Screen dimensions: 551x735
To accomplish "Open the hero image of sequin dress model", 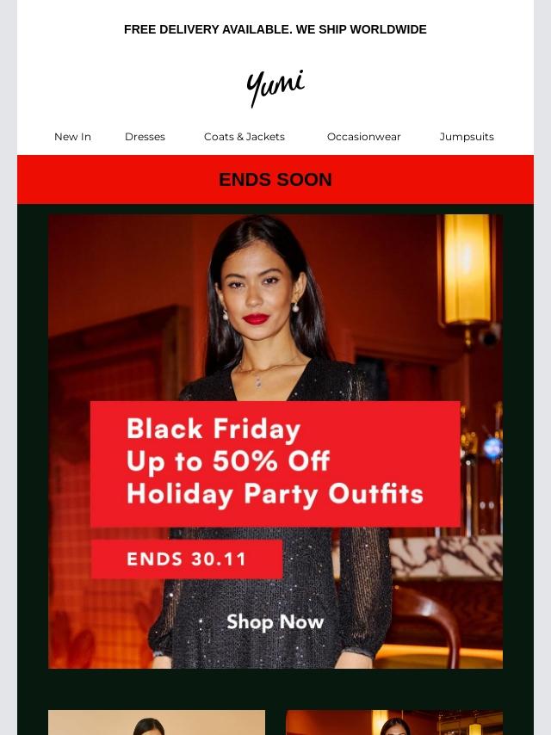I will (x=275, y=442).
